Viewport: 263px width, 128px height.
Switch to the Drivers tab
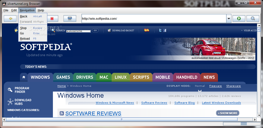click(85, 77)
